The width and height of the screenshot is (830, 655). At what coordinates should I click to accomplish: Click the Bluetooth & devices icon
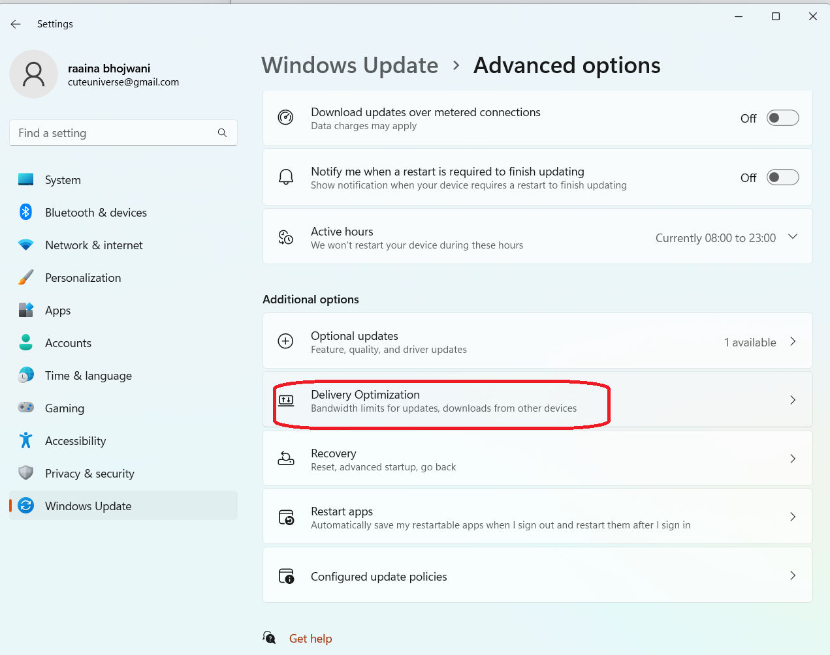point(26,212)
